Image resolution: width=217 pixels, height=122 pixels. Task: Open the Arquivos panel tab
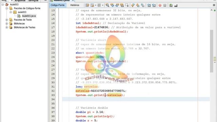tap(20, 1)
